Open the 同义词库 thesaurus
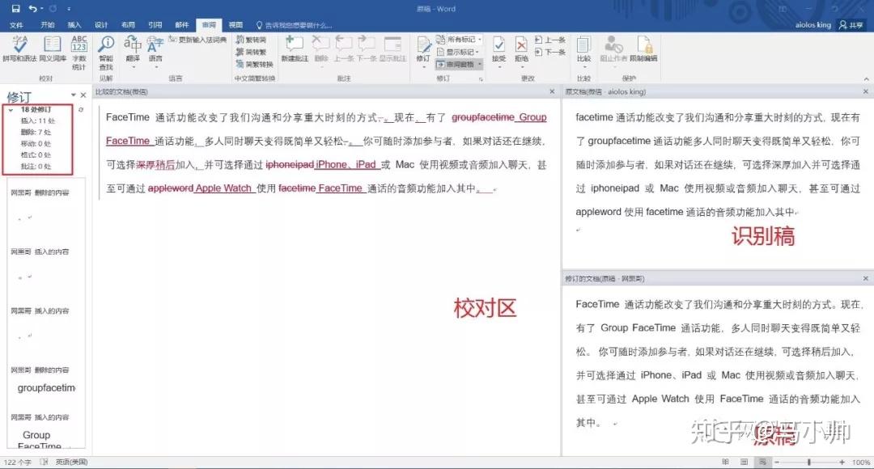Screen dimensions: 874x469 (x=53, y=49)
